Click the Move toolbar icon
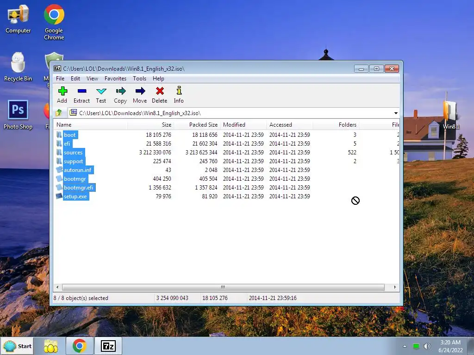The image size is (474, 355). tap(140, 95)
